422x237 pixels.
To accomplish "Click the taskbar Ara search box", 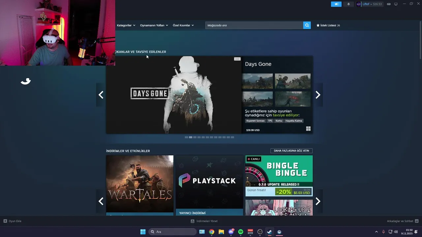I will [x=172, y=232].
